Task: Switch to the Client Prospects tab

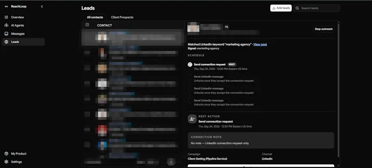Action: point(122,17)
